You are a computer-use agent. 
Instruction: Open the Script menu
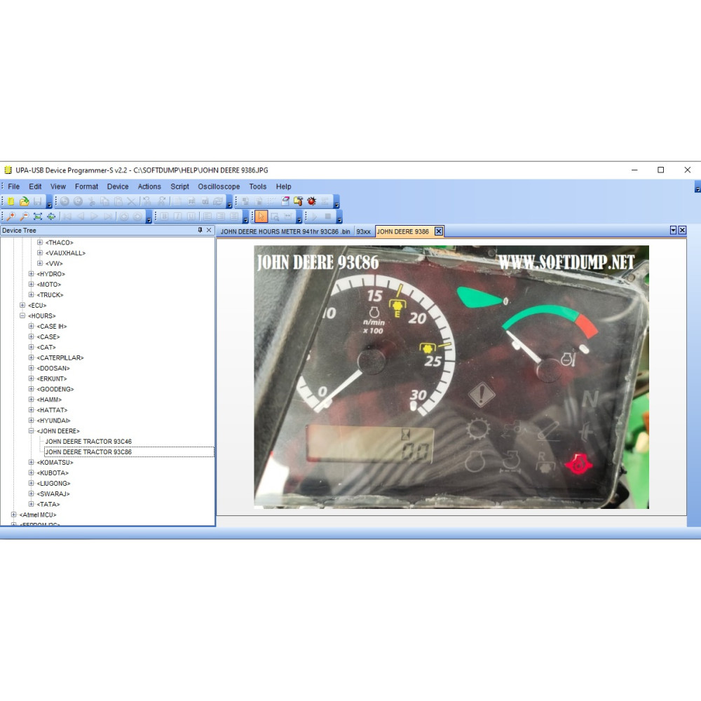179,186
